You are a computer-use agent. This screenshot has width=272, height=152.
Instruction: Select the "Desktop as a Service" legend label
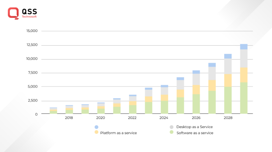point(194,127)
